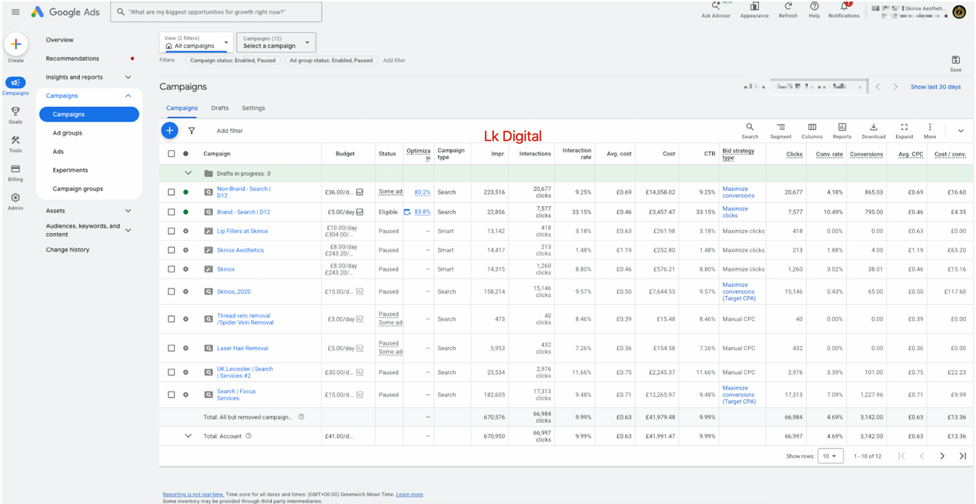
Task: Select the Brand Search D12 checkbox
Action: point(171,212)
